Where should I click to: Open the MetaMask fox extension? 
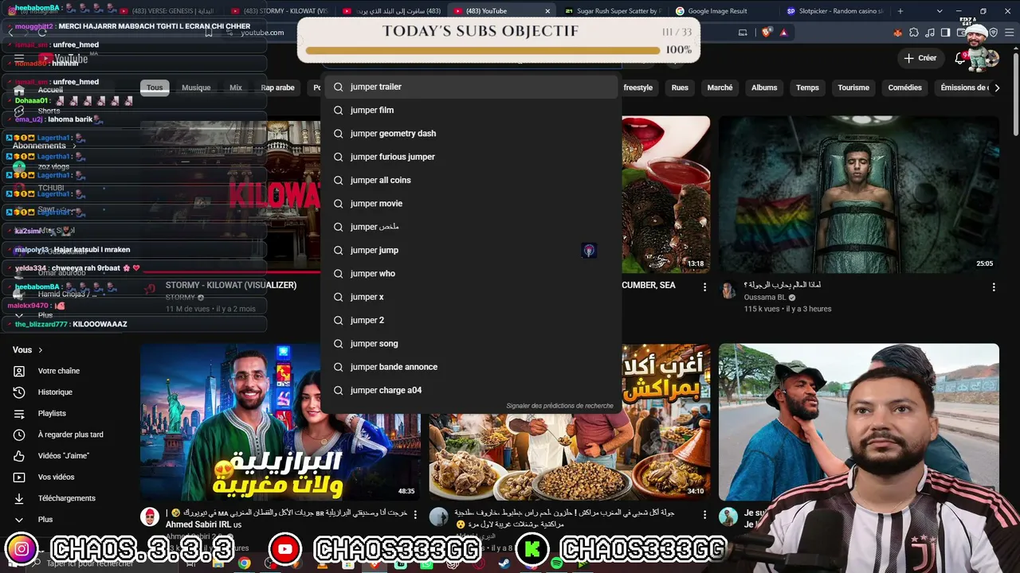(x=898, y=33)
